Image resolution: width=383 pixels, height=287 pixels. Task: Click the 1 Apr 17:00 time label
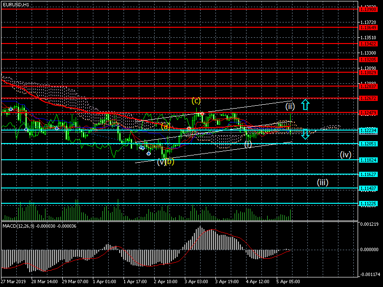pos(135,282)
